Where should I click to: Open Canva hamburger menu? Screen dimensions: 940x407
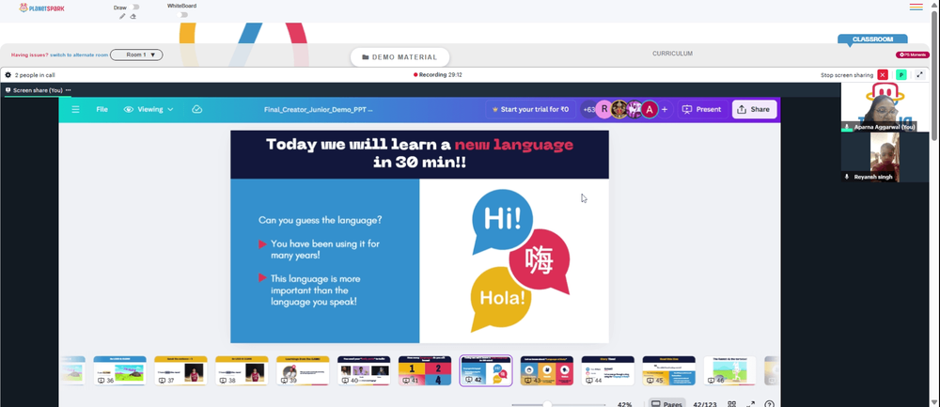tap(75, 110)
